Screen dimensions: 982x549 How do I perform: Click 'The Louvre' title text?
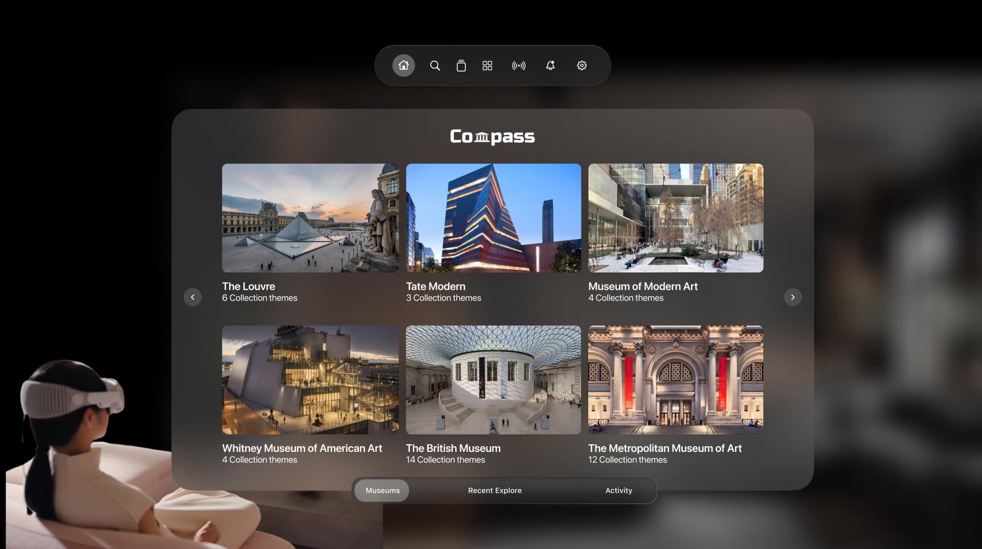coord(249,286)
